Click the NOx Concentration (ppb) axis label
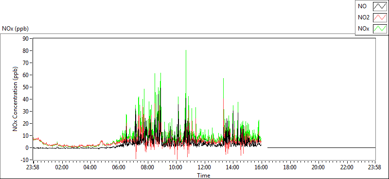The width and height of the screenshot is (389, 179). coord(16,98)
